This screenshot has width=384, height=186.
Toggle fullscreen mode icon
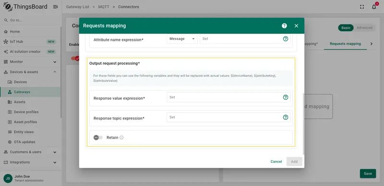click(x=362, y=7)
